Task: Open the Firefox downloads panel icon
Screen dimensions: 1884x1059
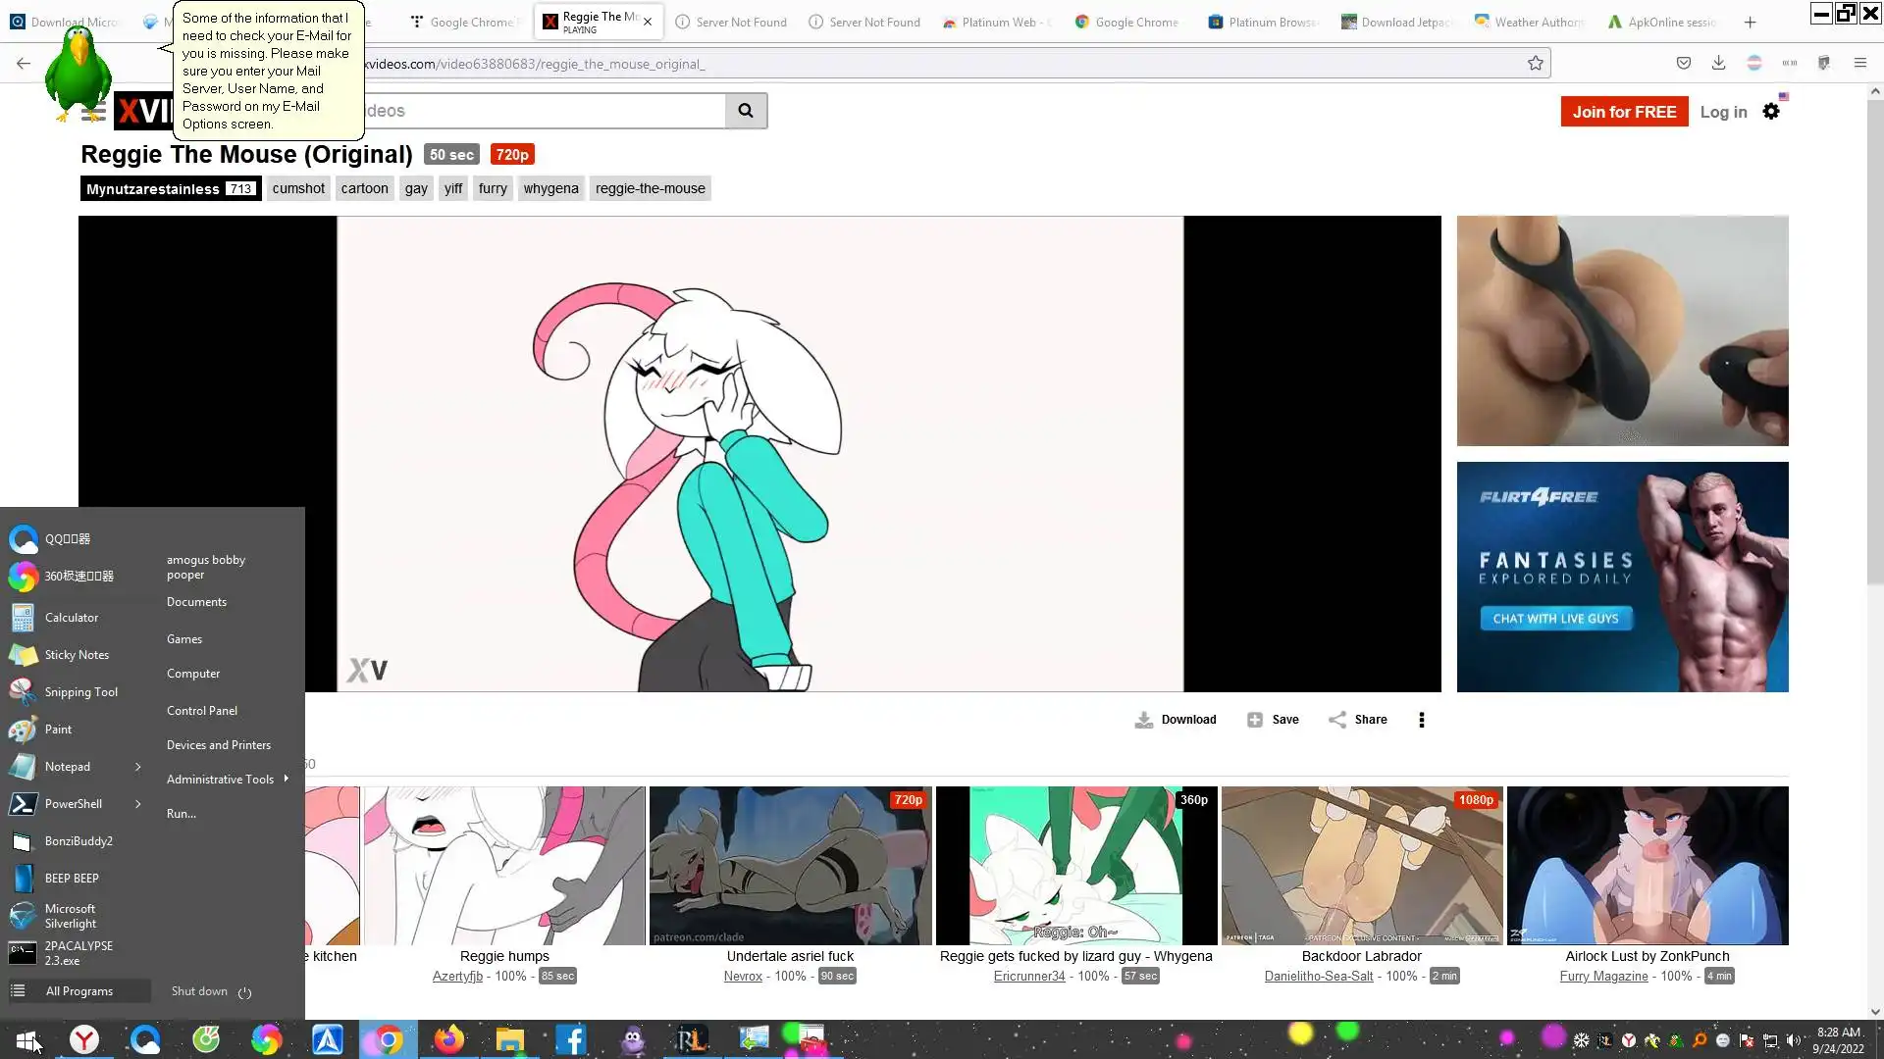Action: point(1718,63)
